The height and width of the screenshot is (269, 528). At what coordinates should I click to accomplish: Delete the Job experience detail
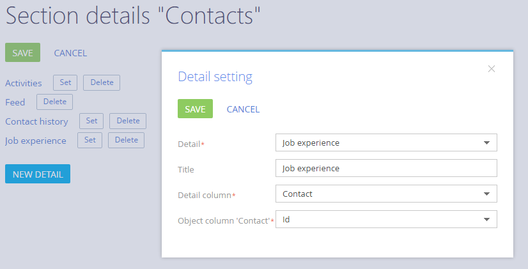click(x=126, y=140)
